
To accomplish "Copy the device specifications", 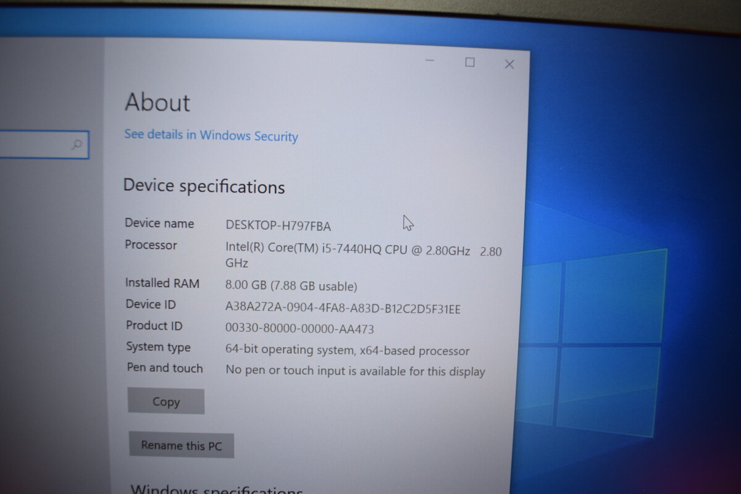I will click(166, 401).
